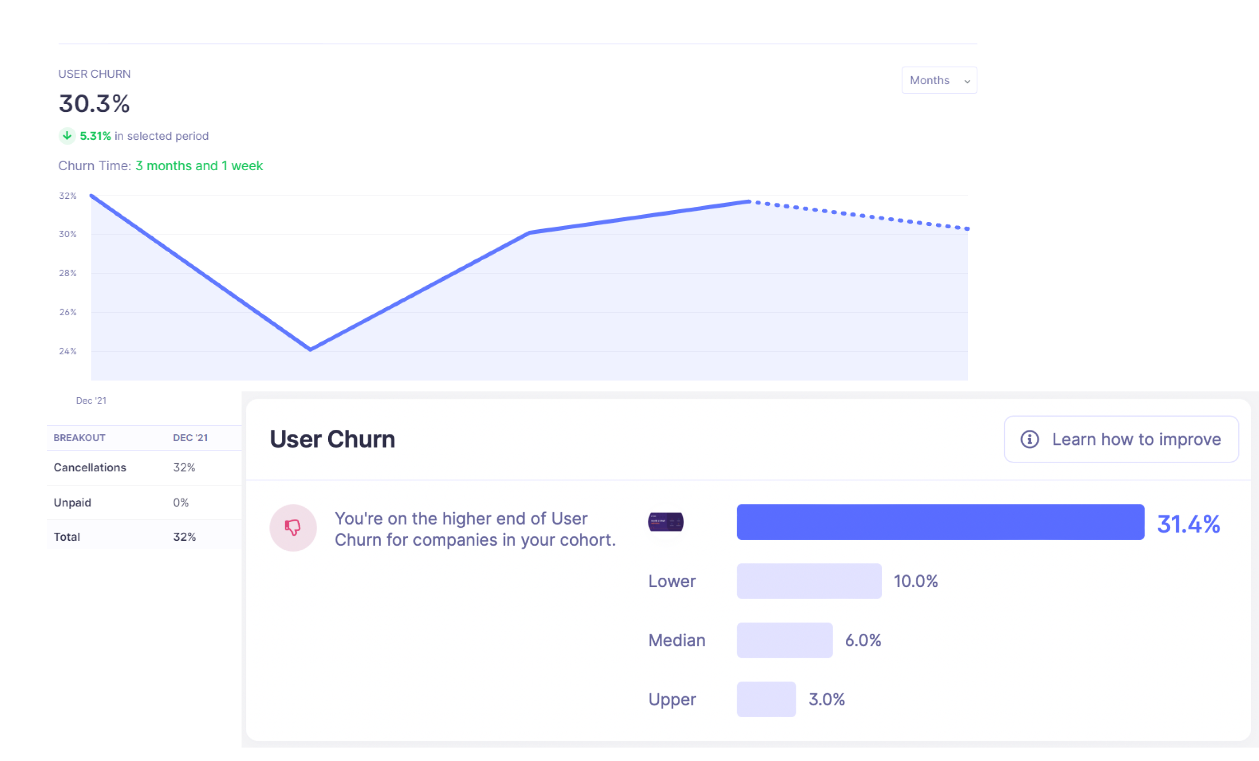Click the Cancellations breakout row
1259x761 pixels.
[143, 468]
